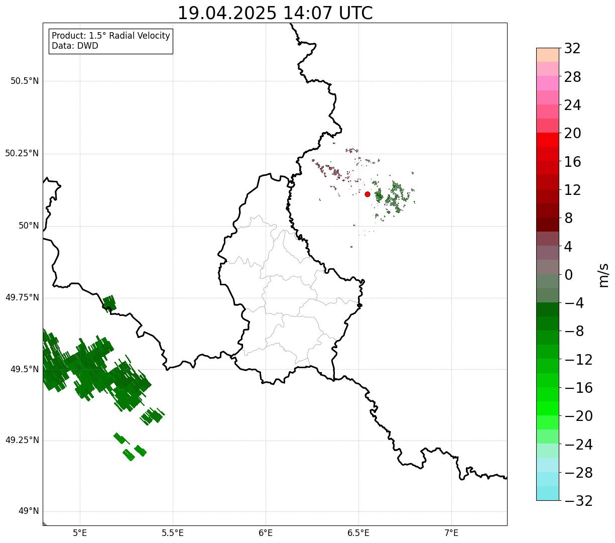Click the '−32' colorbar tick label
615x543 pixels.
(x=578, y=501)
